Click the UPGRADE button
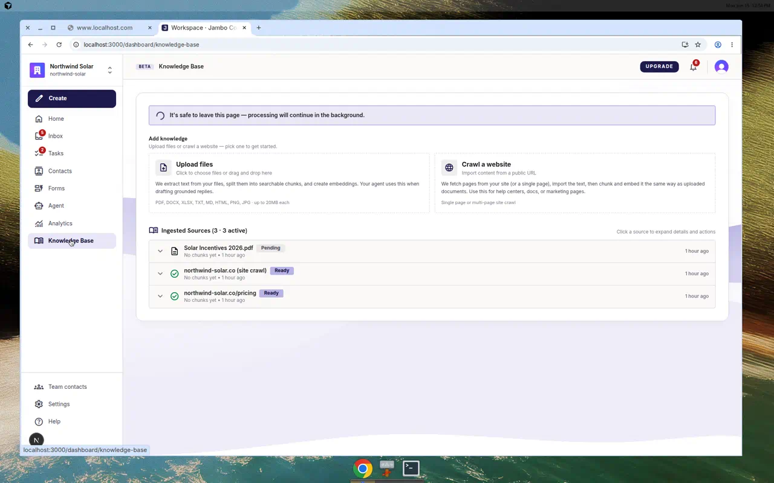Screen dimensions: 774x483 659,66
